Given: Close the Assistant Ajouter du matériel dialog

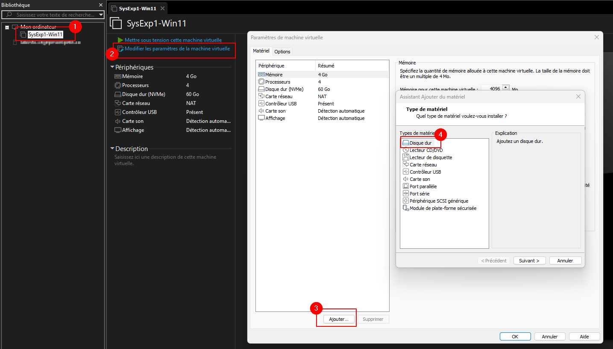Looking at the screenshot, I should [578, 97].
